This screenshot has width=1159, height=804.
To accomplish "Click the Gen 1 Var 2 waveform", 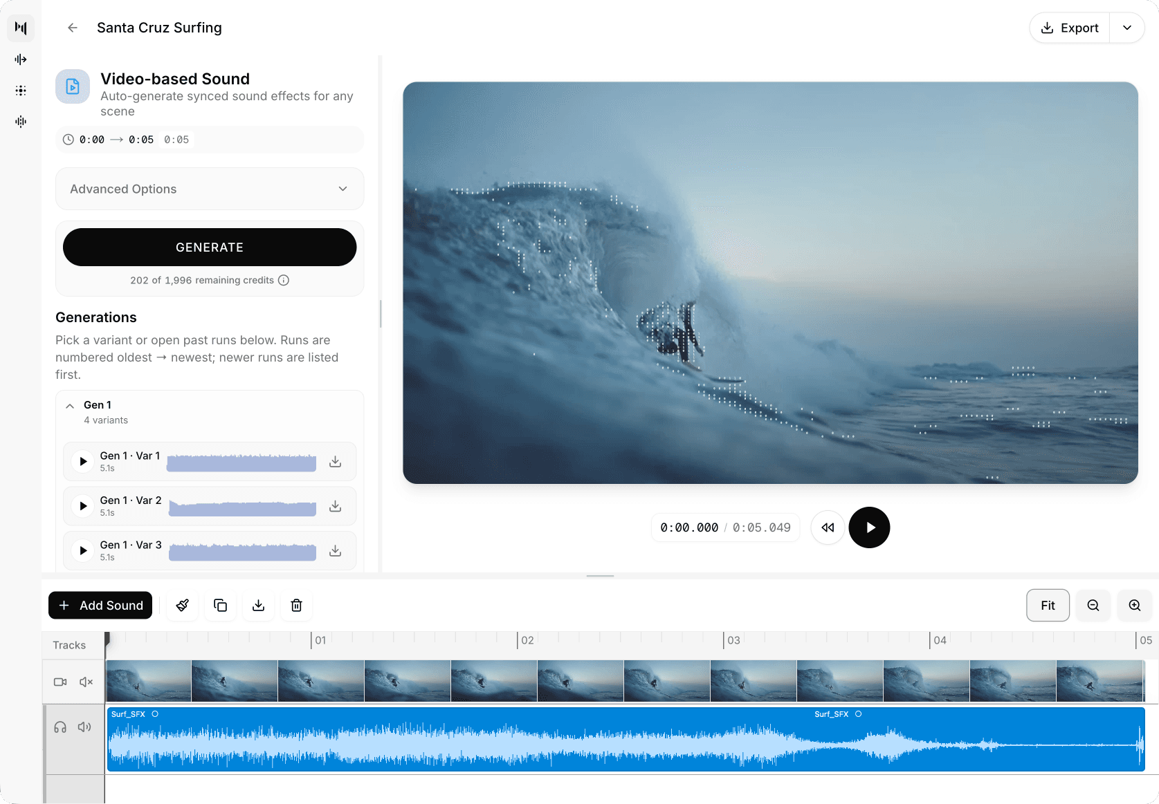I will click(x=243, y=507).
